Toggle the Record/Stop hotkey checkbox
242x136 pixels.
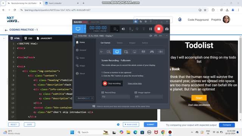102,93
